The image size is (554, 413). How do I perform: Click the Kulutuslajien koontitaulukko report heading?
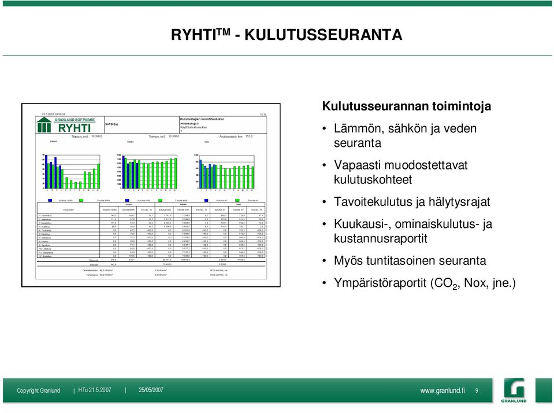[x=202, y=119]
